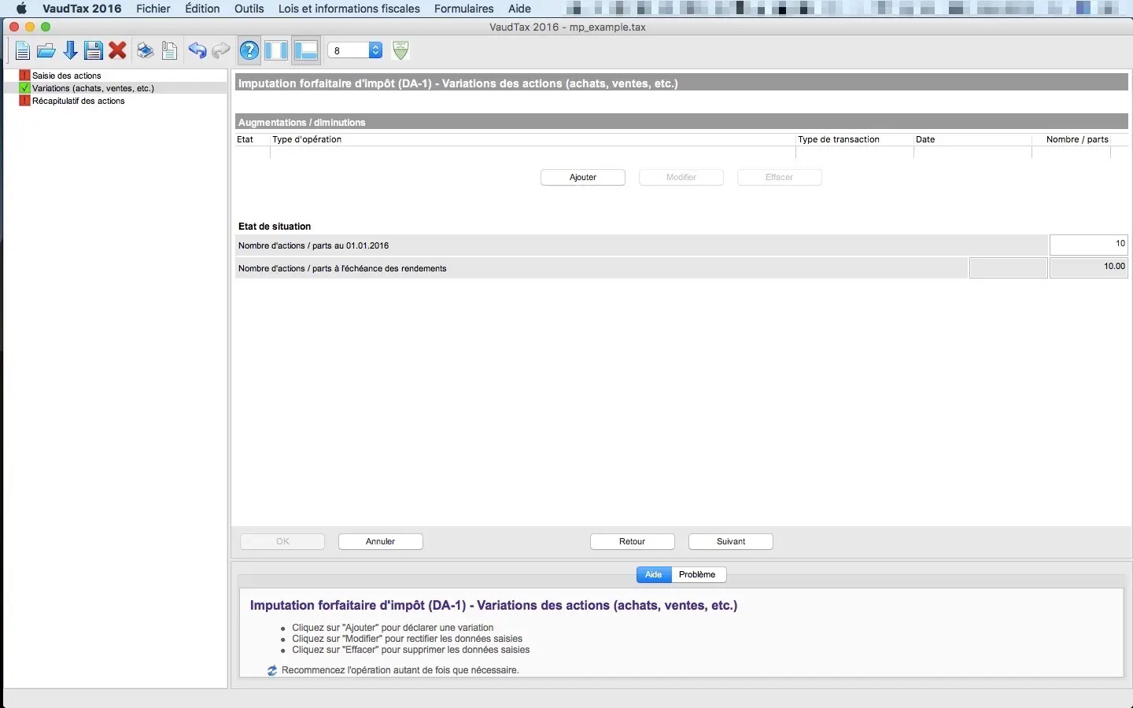Open the Aide menu in the menu bar
The width and height of the screenshot is (1133, 708).
click(x=519, y=9)
